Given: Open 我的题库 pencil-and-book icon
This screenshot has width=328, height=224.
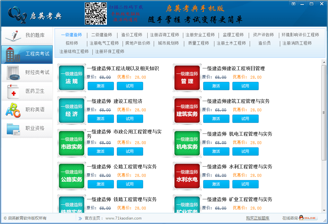Looking at the screenshot, I should 13,36.
